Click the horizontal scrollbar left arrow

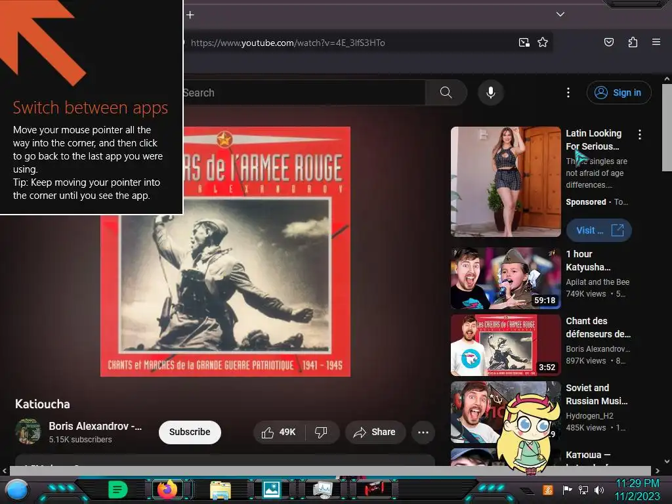click(x=5, y=471)
